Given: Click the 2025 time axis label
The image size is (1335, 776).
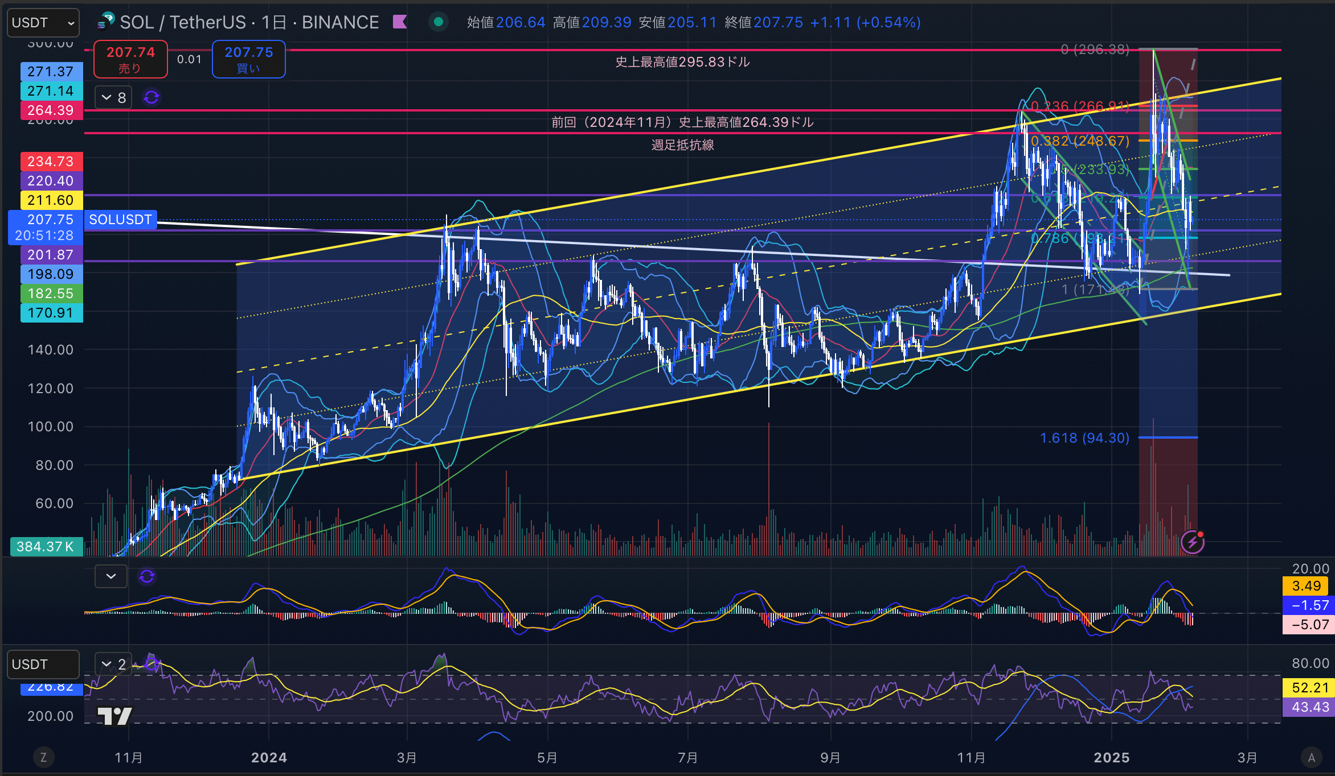Looking at the screenshot, I should click(1112, 757).
